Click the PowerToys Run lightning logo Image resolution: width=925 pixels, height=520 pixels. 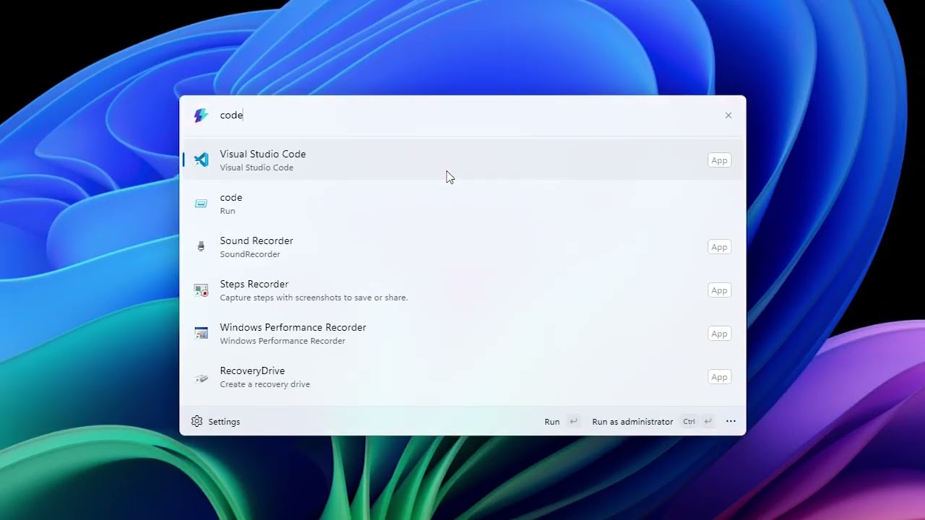201,116
